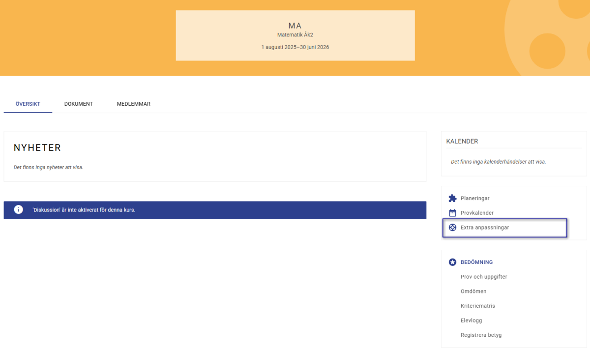Click the Kalender panel heading
590x351 pixels.
(x=462, y=141)
